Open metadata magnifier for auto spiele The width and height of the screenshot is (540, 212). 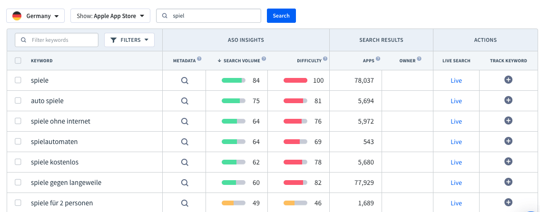[185, 101]
